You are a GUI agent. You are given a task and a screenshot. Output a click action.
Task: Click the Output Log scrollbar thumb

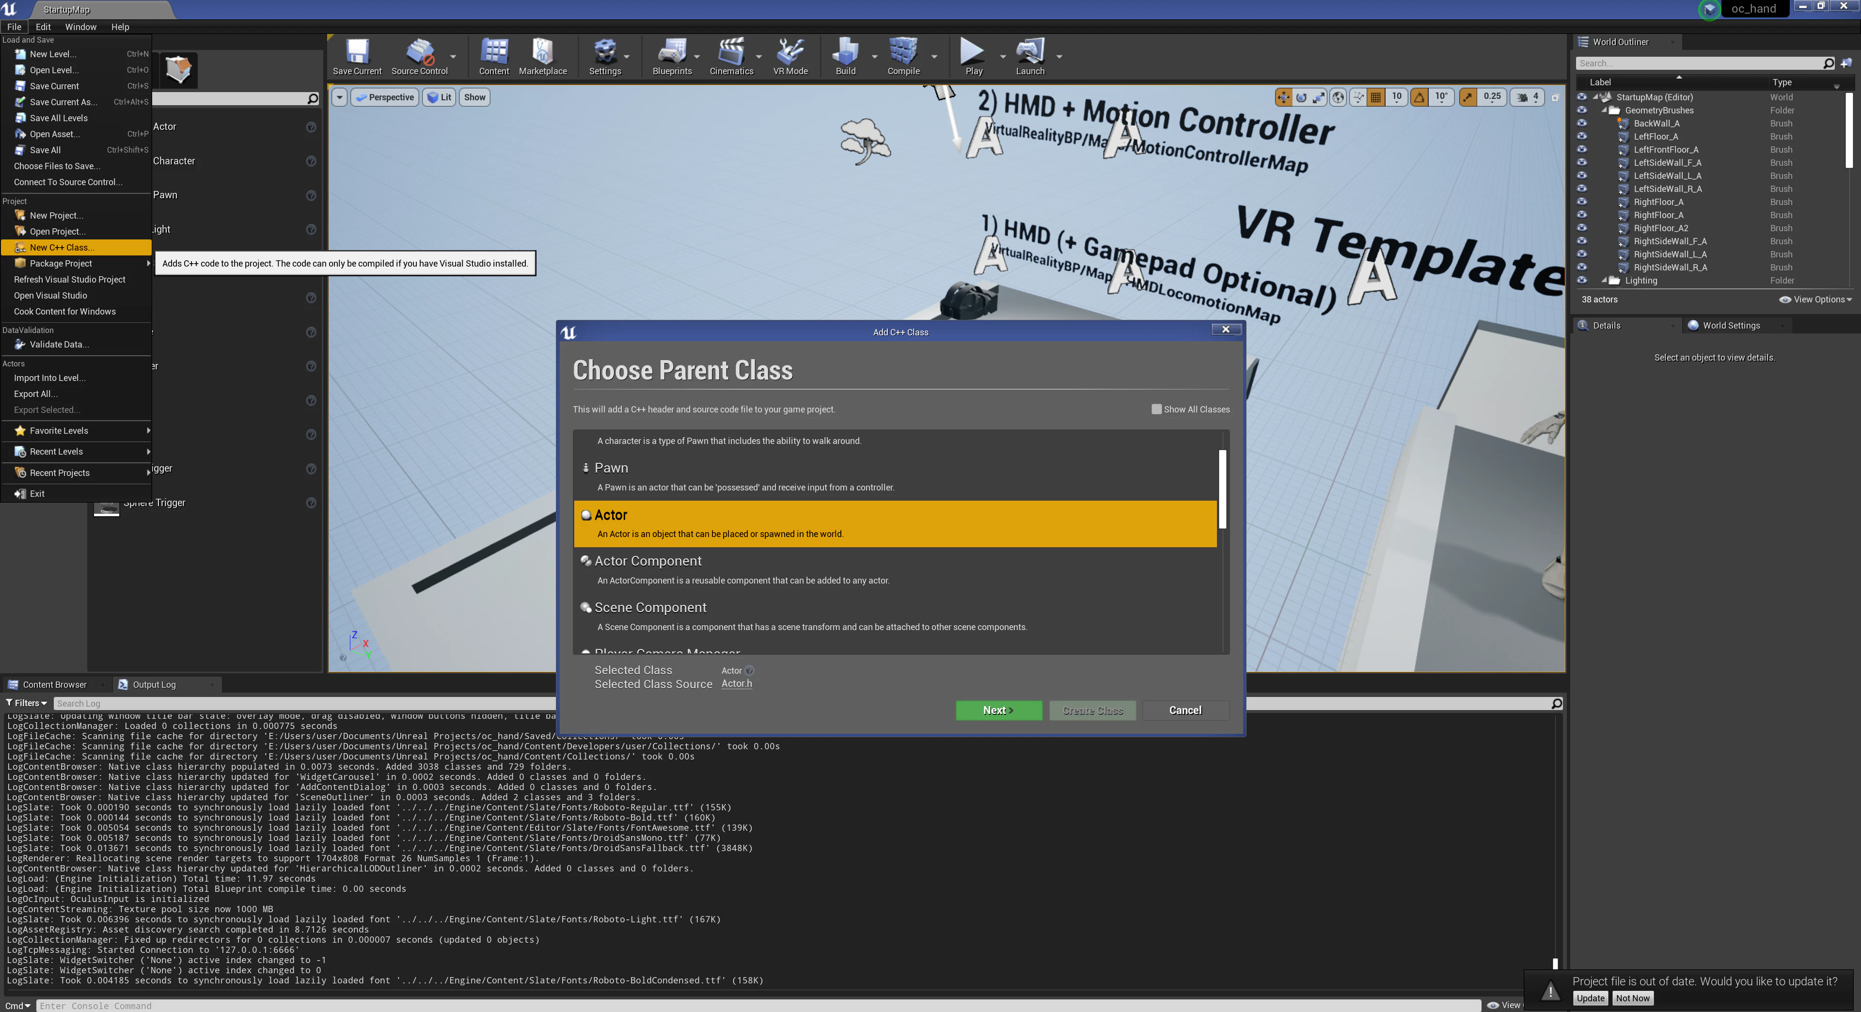(x=1555, y=964)
